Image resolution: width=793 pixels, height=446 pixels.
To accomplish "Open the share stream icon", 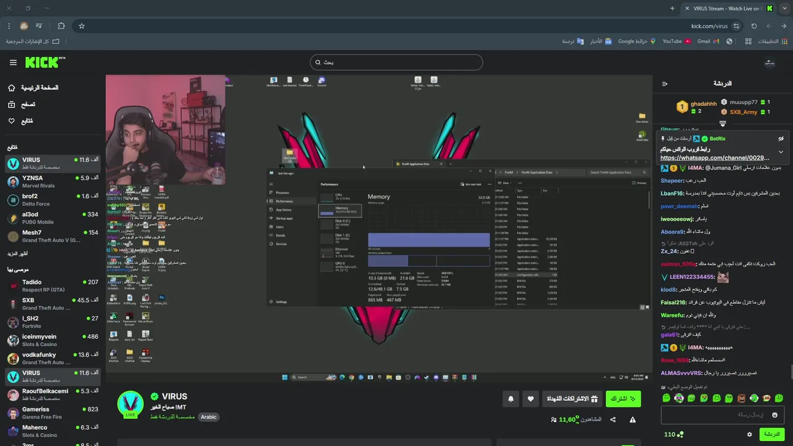I will 613,419.
